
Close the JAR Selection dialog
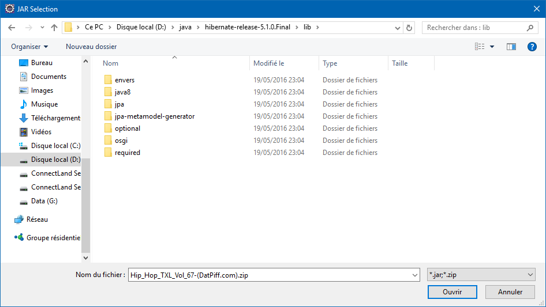[537, 9]
